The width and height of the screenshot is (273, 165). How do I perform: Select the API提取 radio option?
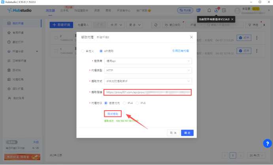click(x=101, y=51)
